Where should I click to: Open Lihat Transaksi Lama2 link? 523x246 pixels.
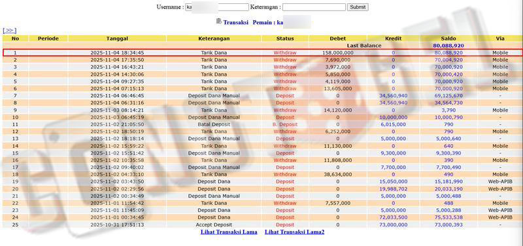(295, 232)
